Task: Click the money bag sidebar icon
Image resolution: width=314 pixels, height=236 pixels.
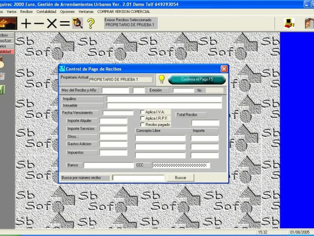Action: click(x=2, y=63)
